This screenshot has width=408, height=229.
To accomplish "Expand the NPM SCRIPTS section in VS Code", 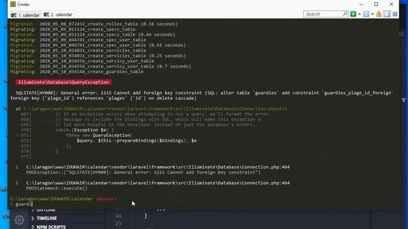I will pos(51,226).
